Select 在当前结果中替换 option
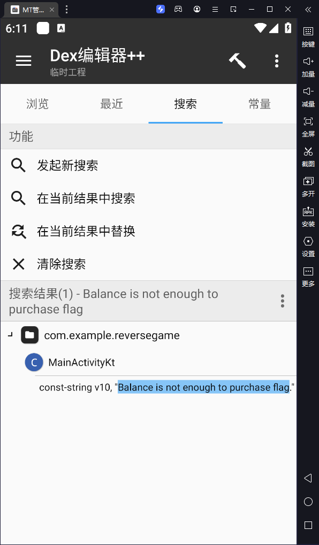The width and height of the screenshot is (319, 545). (x=149, y=231)
